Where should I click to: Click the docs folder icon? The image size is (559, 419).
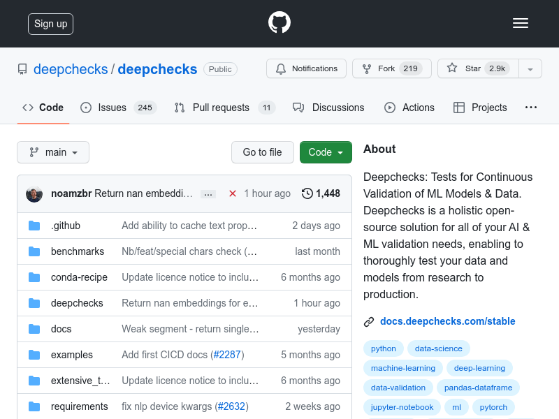click(x=34, y=329)
